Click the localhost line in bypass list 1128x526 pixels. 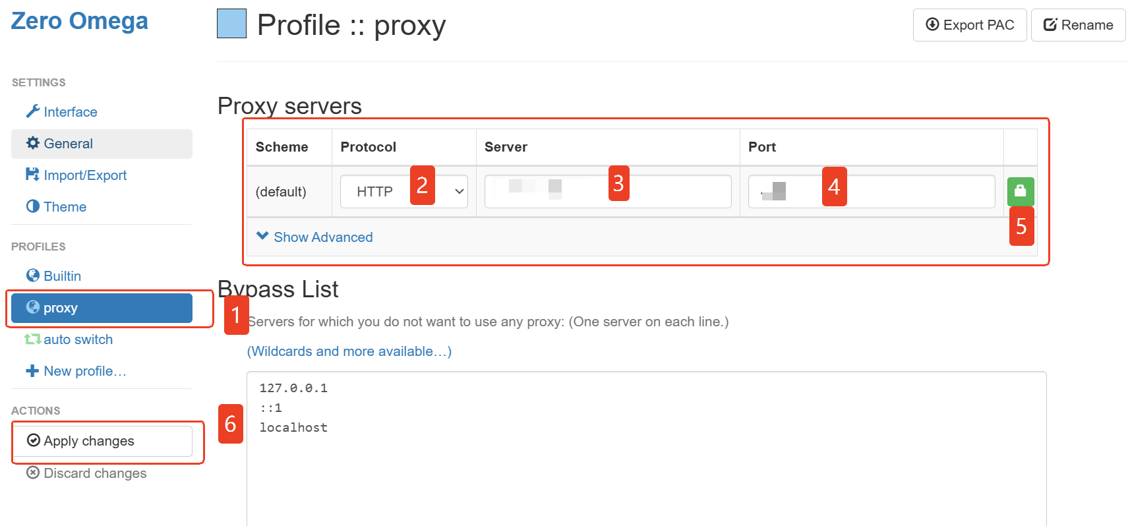pyautogui.click(x=293, y=428)
